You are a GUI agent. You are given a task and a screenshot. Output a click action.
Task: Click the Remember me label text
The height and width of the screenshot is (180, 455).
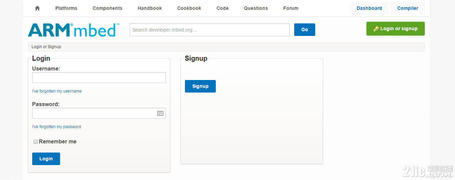click(x=58, y=142)
